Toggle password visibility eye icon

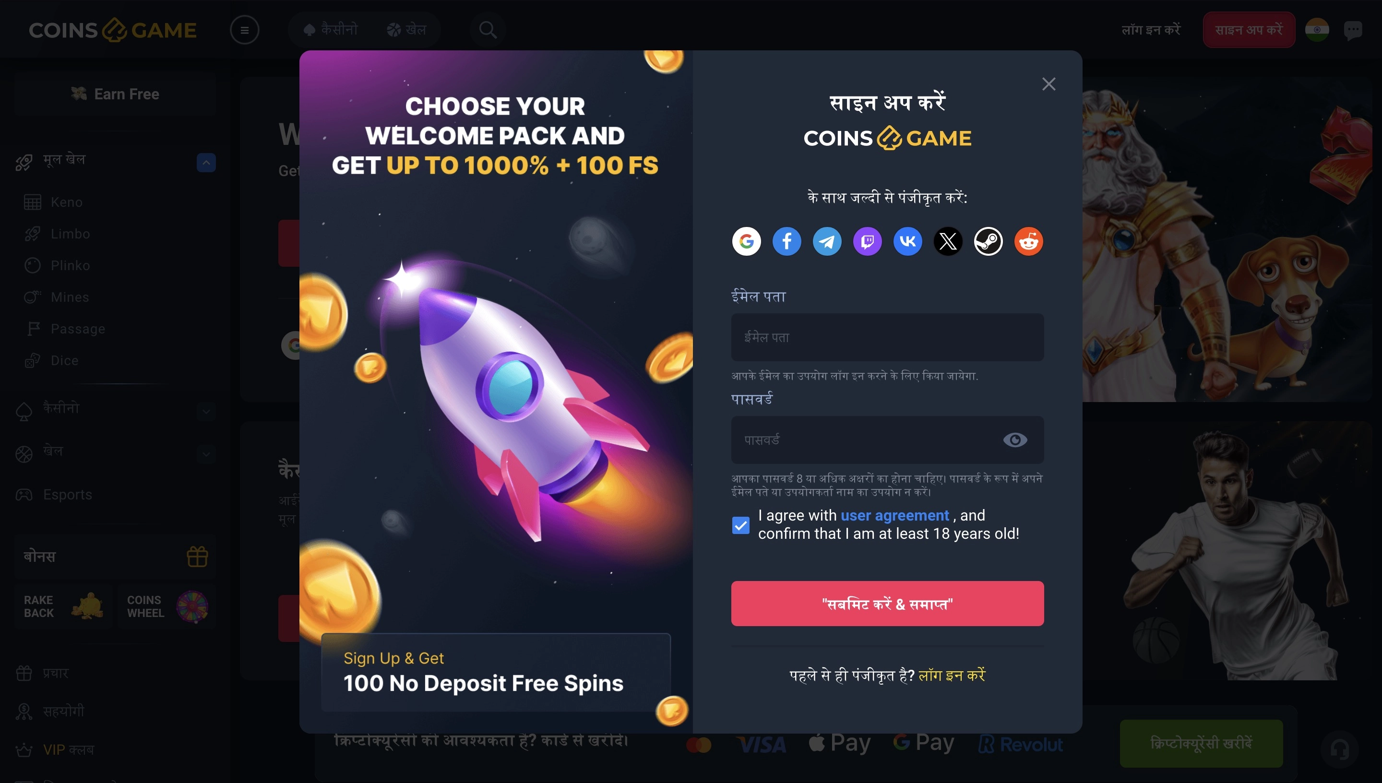click(x=1015, y=440)
